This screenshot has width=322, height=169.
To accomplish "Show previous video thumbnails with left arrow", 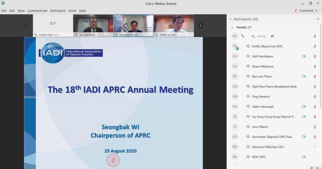I will 26,25.
